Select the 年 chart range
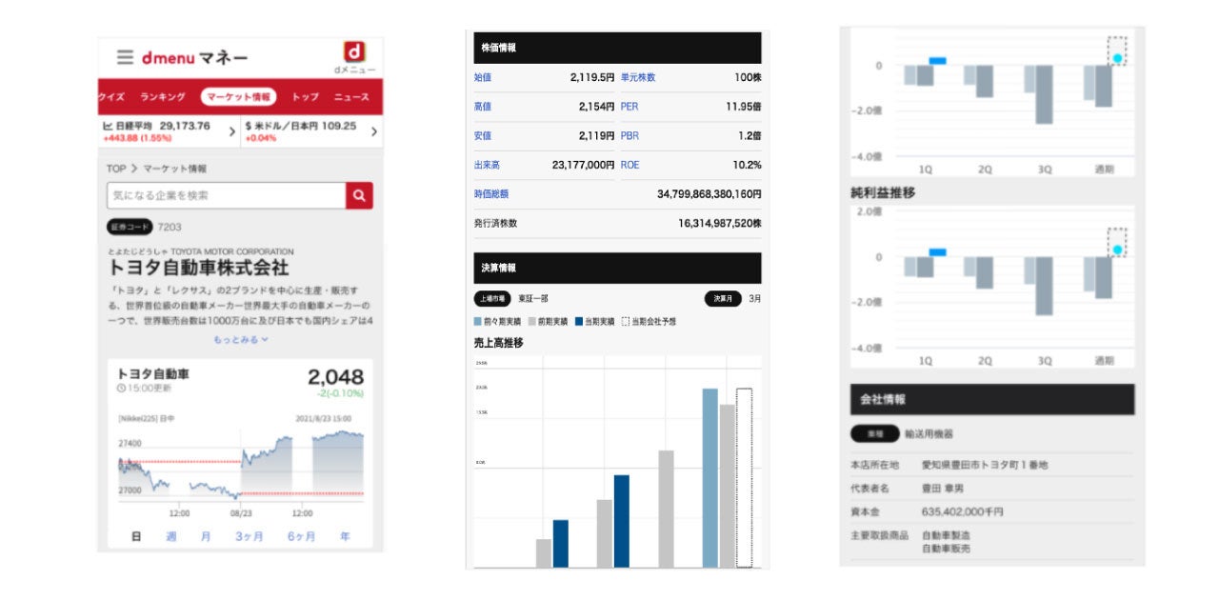 345,536
